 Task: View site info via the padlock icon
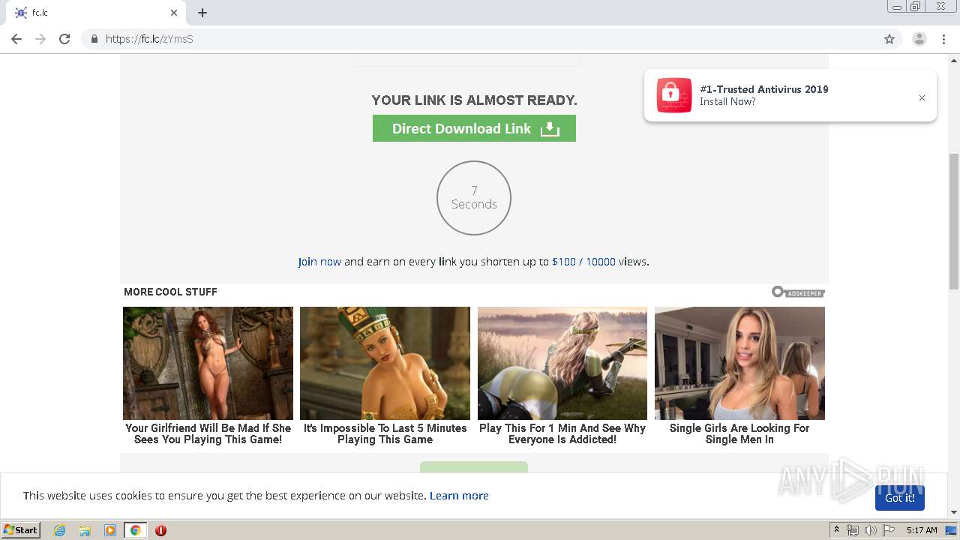94,39
